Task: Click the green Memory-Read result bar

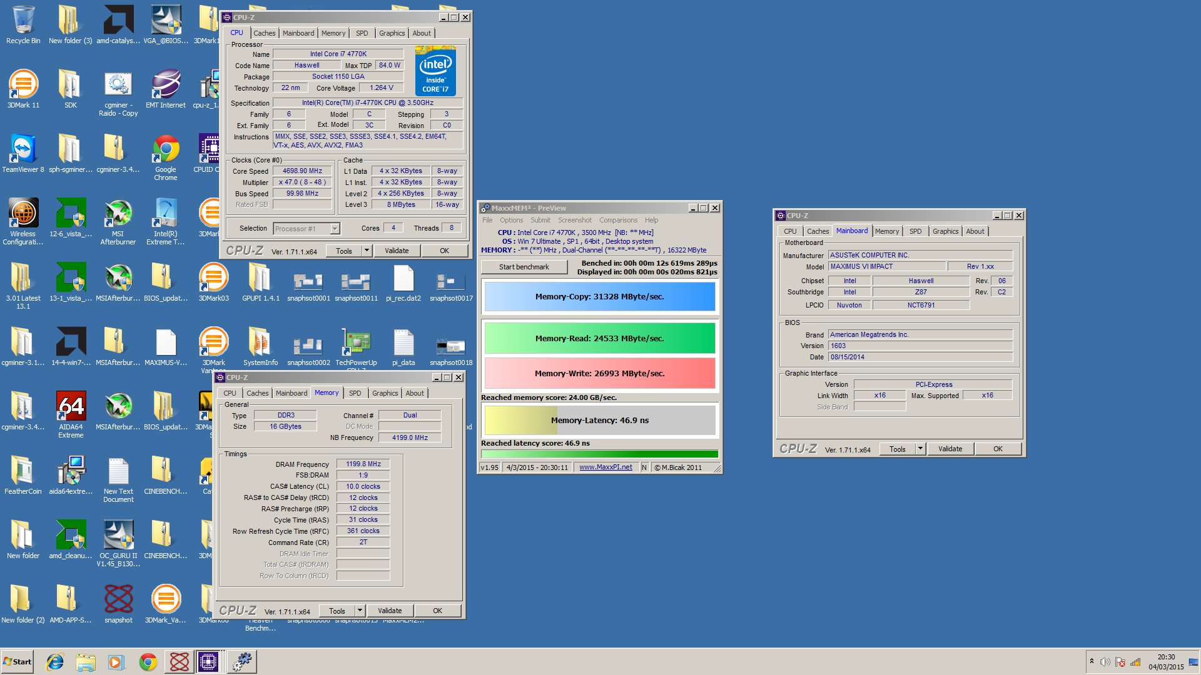Action: tap(600, 338)
